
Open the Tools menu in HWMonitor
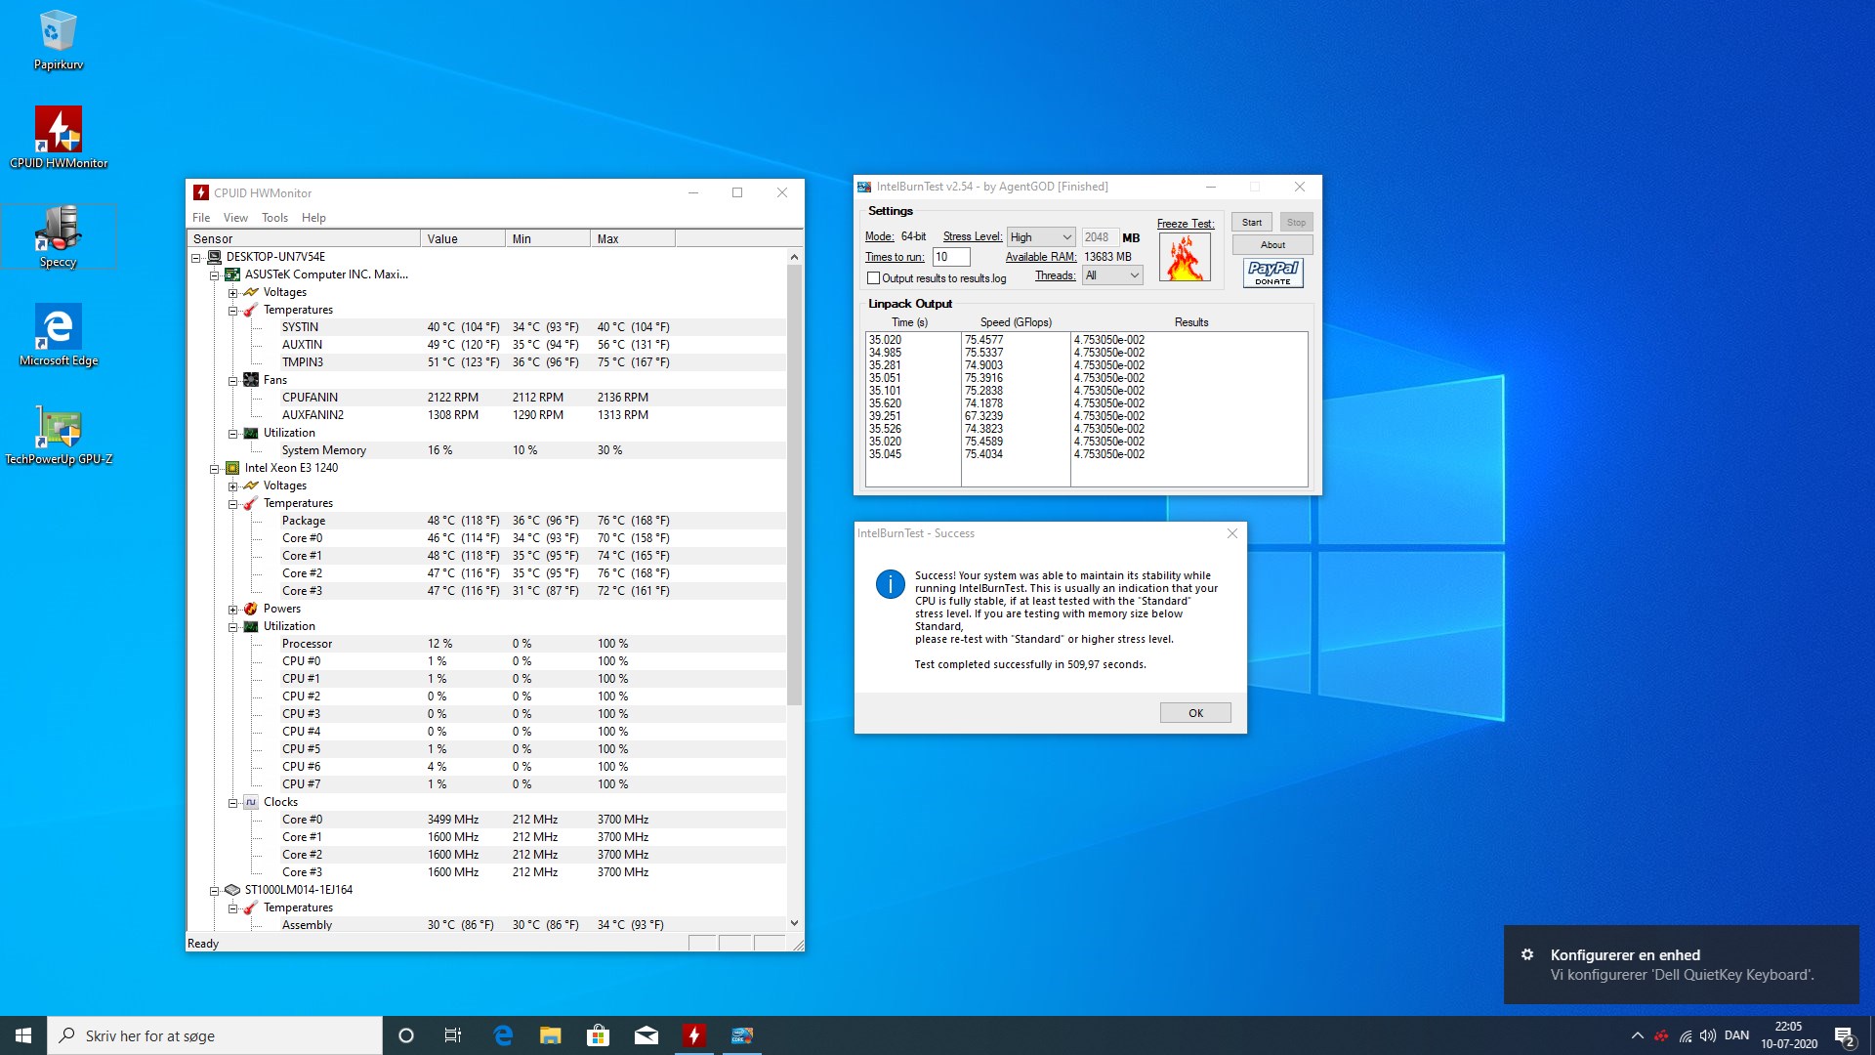tap(274, 218)
